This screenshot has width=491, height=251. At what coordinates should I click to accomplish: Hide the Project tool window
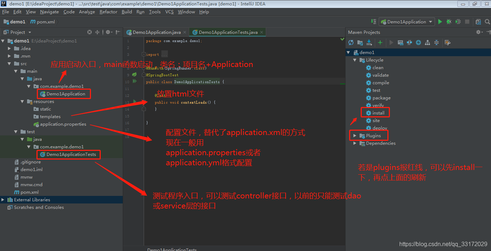[x=118, y=32]
